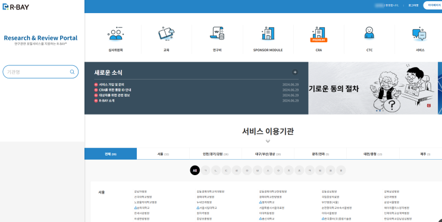Viewport: 442px width, 222px height.
Task: Select the All initial filter
Action: point(195,170)
